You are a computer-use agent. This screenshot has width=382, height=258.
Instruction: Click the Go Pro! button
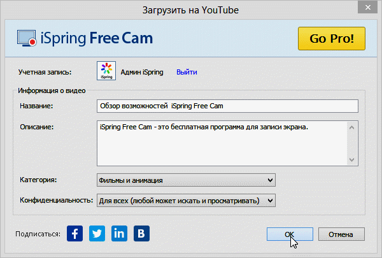[x=332, y=38]
